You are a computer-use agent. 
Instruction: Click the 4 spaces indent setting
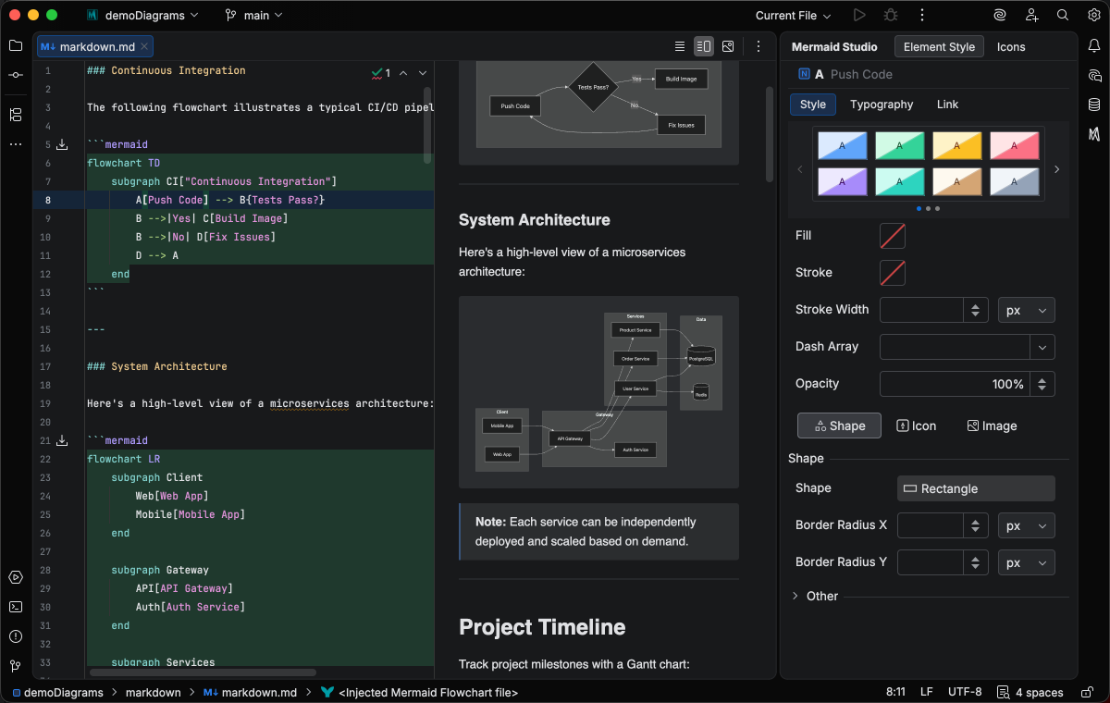click(1031, 692)
